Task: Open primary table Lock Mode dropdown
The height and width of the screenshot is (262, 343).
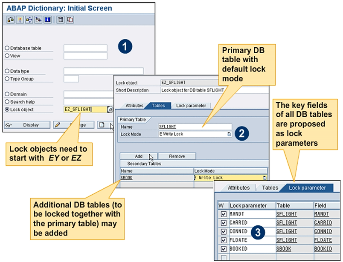Action: [229, 134]
